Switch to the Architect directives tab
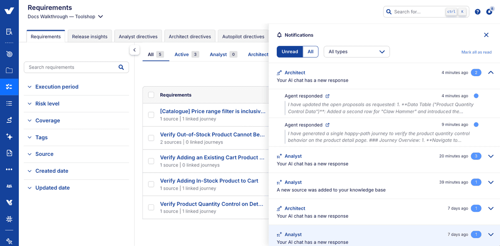This screenshot has width=500, height=246. coord(190,36)
